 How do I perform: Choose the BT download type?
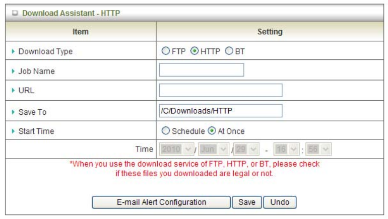(229, 51)
